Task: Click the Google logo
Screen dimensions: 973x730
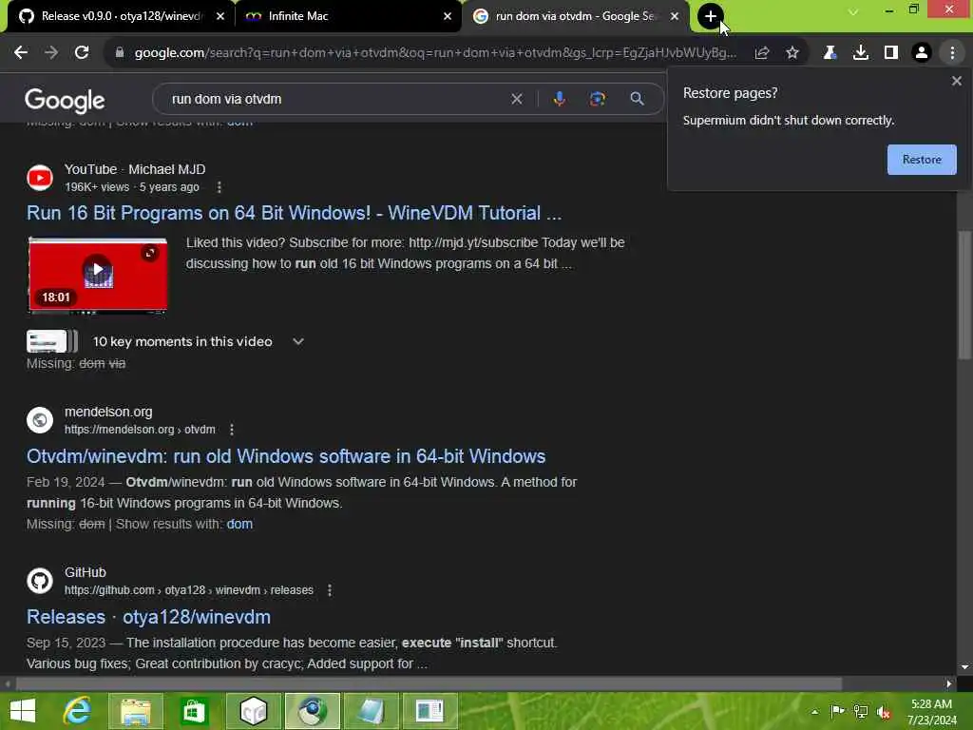Action: pyautogui.click(x=65, y=101)
